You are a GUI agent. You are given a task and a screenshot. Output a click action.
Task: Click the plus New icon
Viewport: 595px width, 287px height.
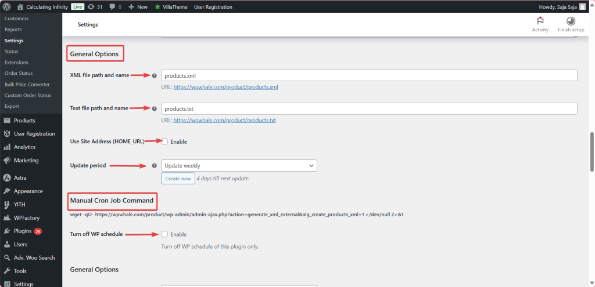(131, 7)
